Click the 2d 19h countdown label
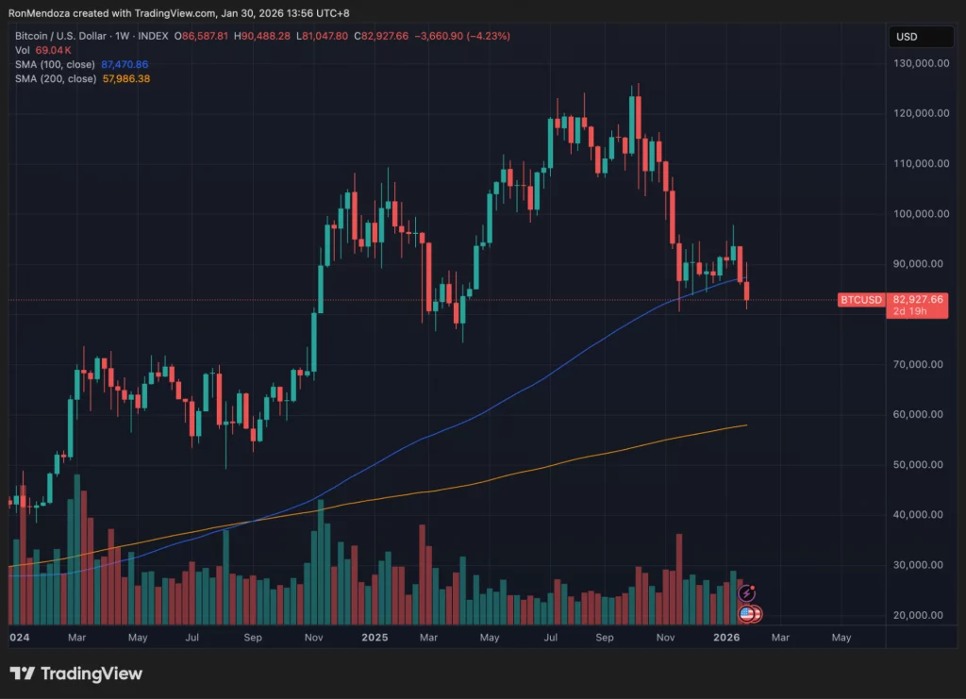 910,311
